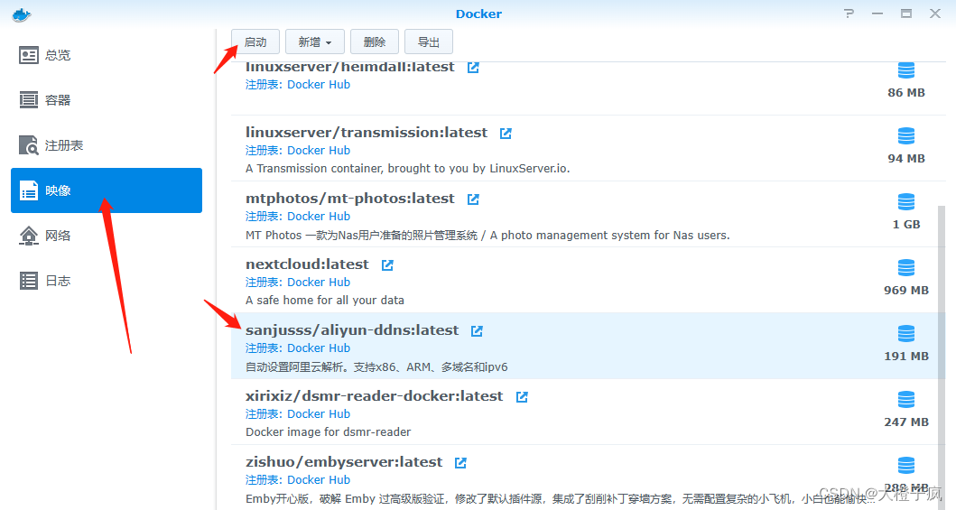This screenshot has width=956, height=510.
Task: Open the 网络 network section
Action: tap(107, 236)
